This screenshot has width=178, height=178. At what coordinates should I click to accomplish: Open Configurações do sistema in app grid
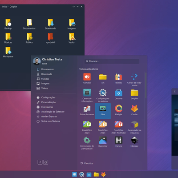(x=103, y=95)
